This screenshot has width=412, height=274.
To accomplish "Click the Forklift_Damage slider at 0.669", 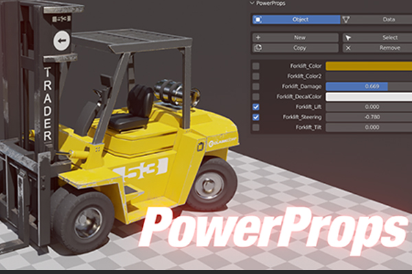I will click(369, 86).
